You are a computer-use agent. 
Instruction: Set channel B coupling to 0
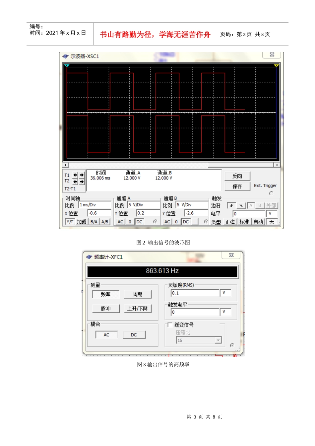click(176, 222)
